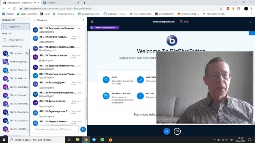Click the talking indicator Тюнин Владимир

pos(104,28)
